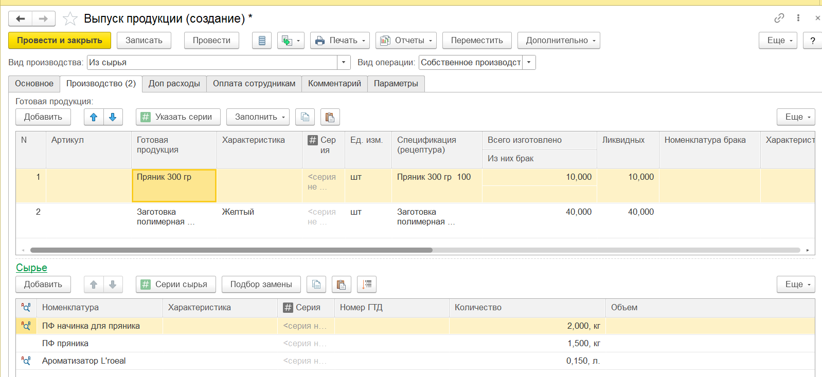Open the document movements list icon near Провести
This screenshot has width=822, height=377.
(x=262, y=41)
